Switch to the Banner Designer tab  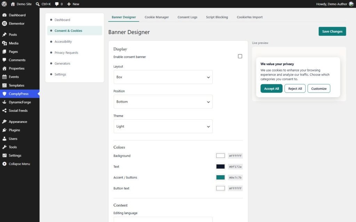click(123, 17)
